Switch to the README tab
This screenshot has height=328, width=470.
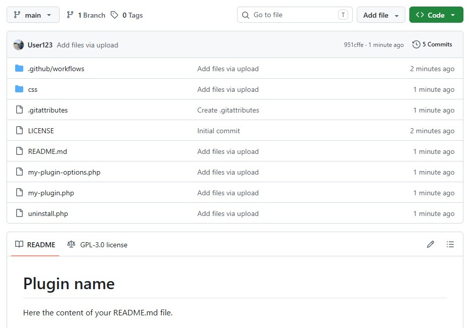pyautogui.click(x=35, y=245)
